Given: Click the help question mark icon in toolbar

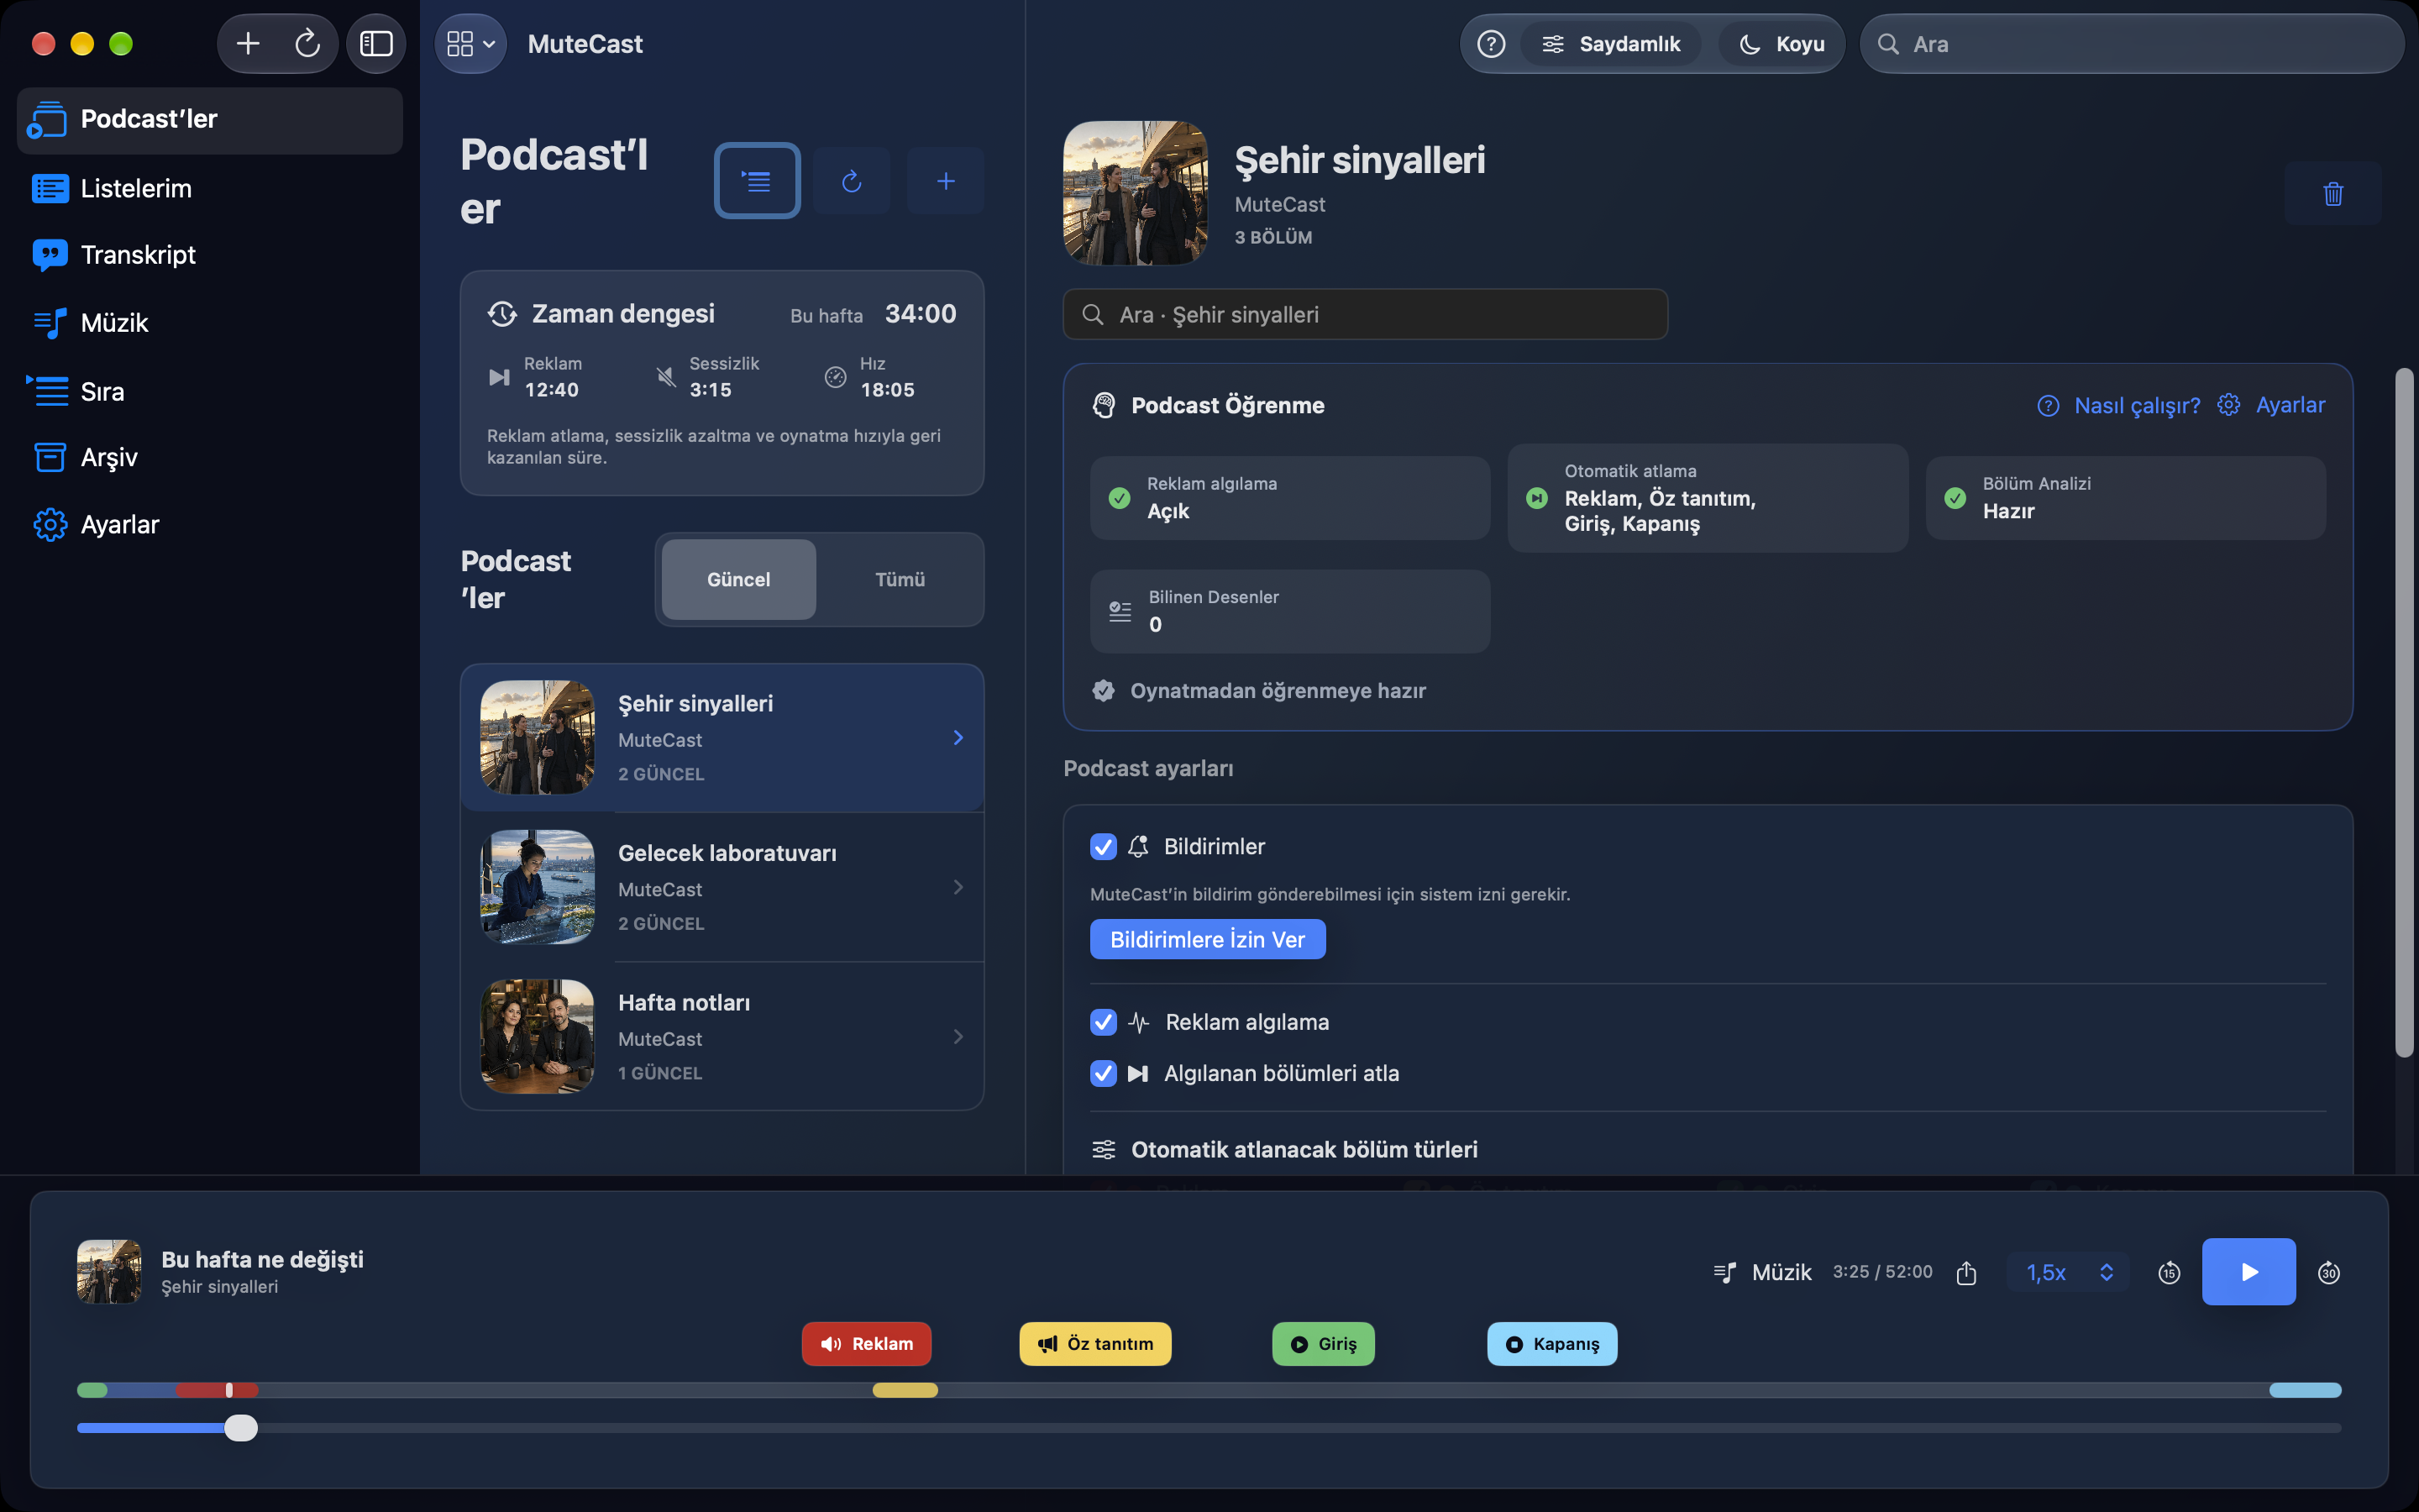Looking at the screenshot, I should tap(1490, 44).
